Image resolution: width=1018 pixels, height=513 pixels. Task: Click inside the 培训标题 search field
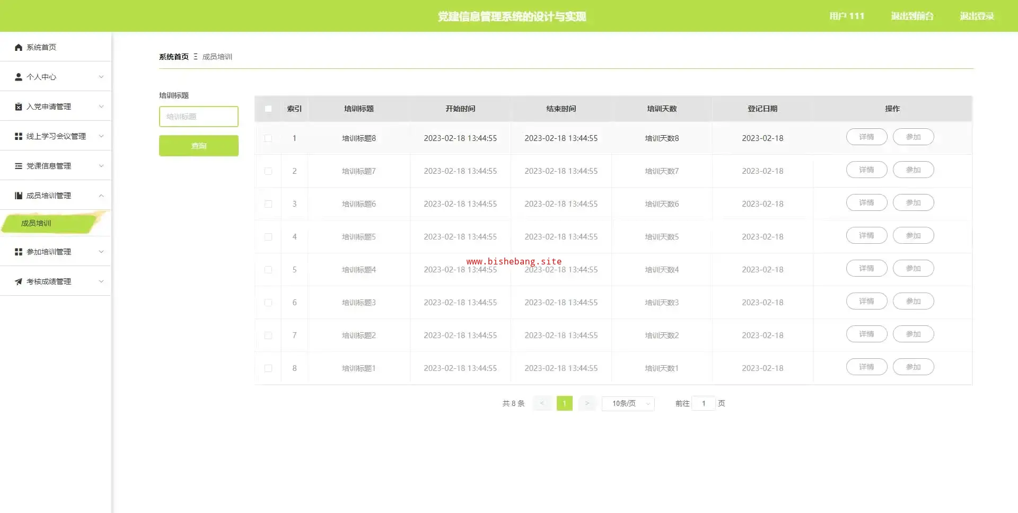(199, 117)
